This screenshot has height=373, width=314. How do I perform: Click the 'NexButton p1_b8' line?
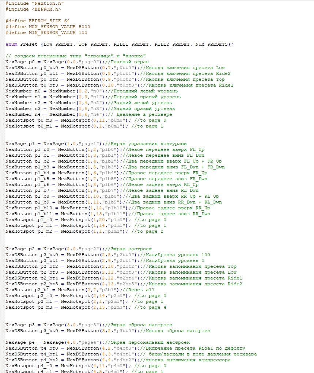click(x=112, y=196)
